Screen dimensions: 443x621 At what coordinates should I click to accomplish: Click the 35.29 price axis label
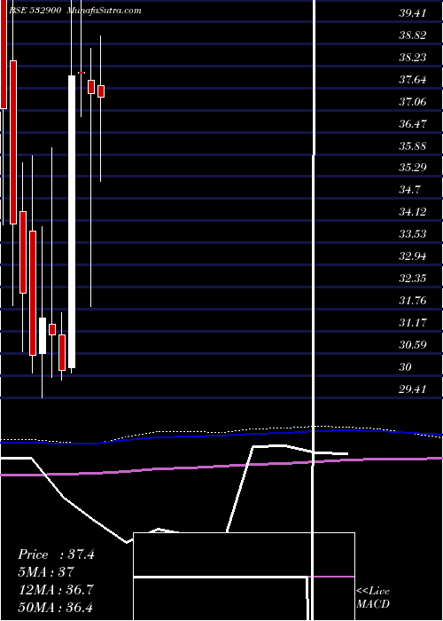(412, 168)
